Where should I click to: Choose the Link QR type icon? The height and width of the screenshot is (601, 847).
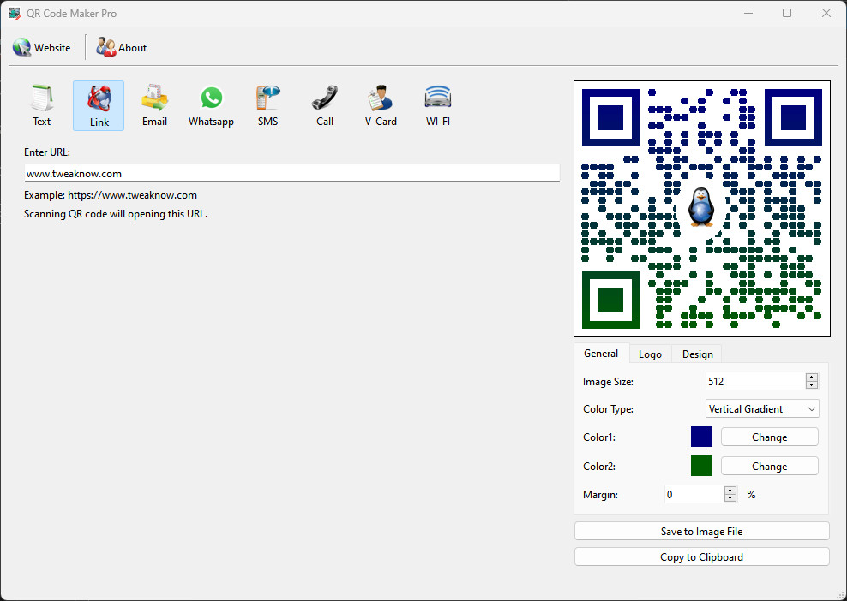pyautogui.click(x=99, y=105)
